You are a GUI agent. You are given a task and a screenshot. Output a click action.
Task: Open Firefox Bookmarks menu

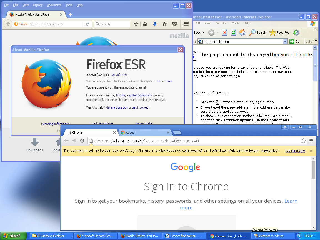(x=54, y=5)
